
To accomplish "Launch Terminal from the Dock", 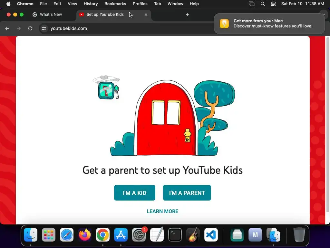I will pos(175,235).
